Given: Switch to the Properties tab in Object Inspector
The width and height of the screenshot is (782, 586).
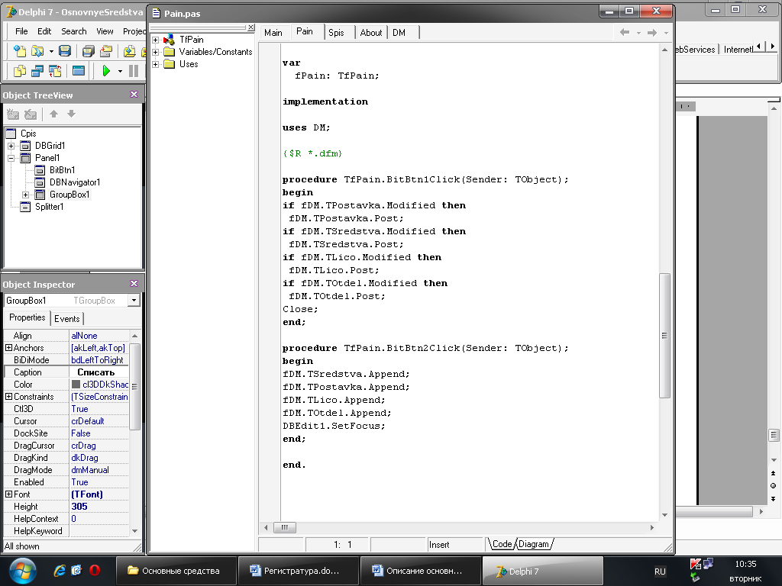Looking at the screenshot, I should [x=27, y=317].
